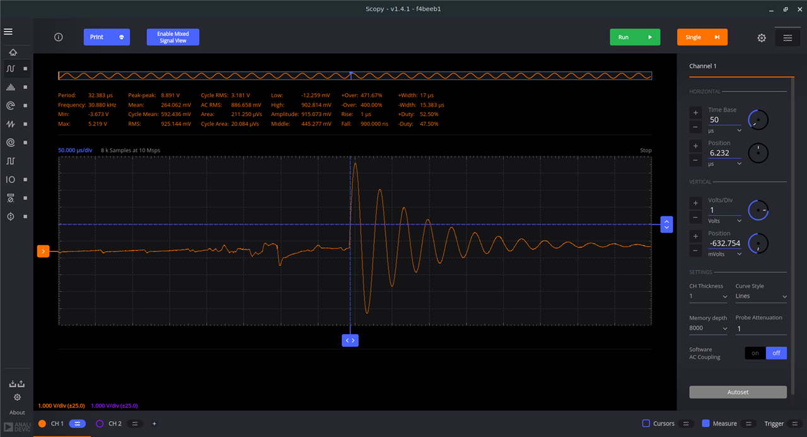Open the oscilloscope general settings gear

(x=762, y=38)
